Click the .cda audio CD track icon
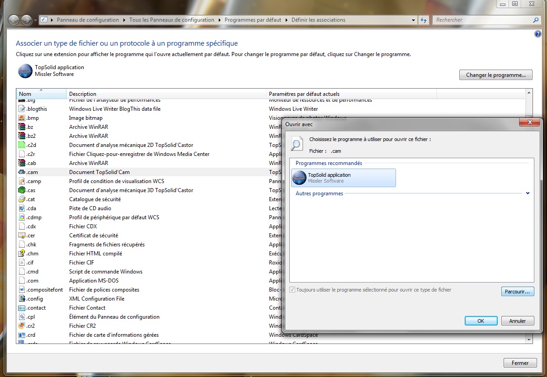Image resolution: width=547 pixels, height=377 pixels. pos(21,208)
